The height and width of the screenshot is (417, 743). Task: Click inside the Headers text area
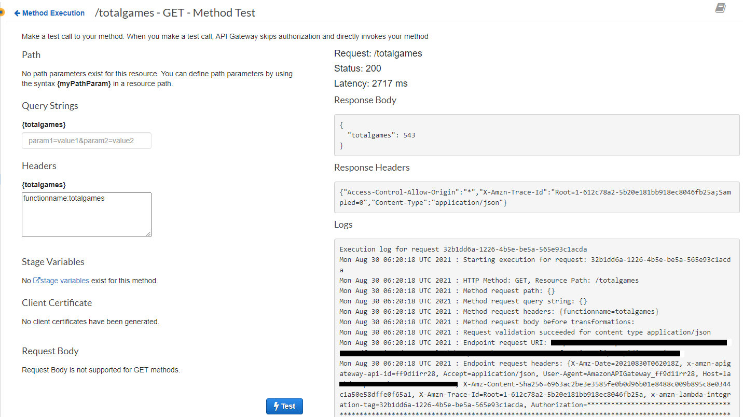point(87,215)
